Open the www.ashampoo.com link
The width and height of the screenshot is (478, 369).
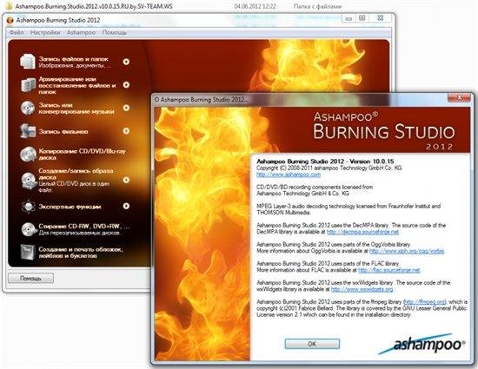coord(289,175)
